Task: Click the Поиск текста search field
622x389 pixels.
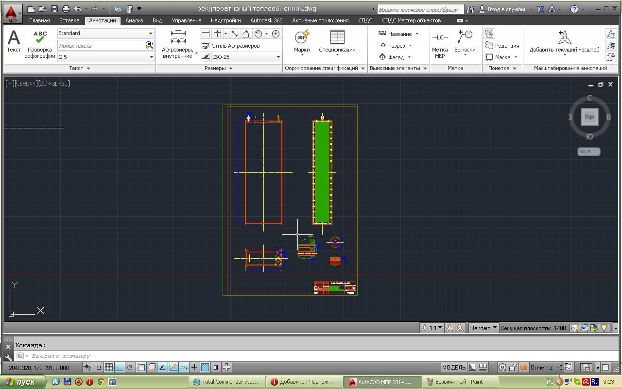Action: tap(101, 45)
